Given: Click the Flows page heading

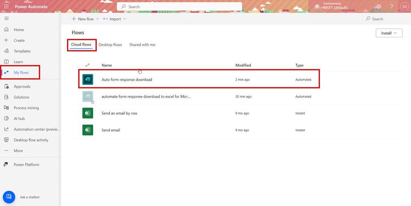Looking at the screenshot, I should 78,33.
